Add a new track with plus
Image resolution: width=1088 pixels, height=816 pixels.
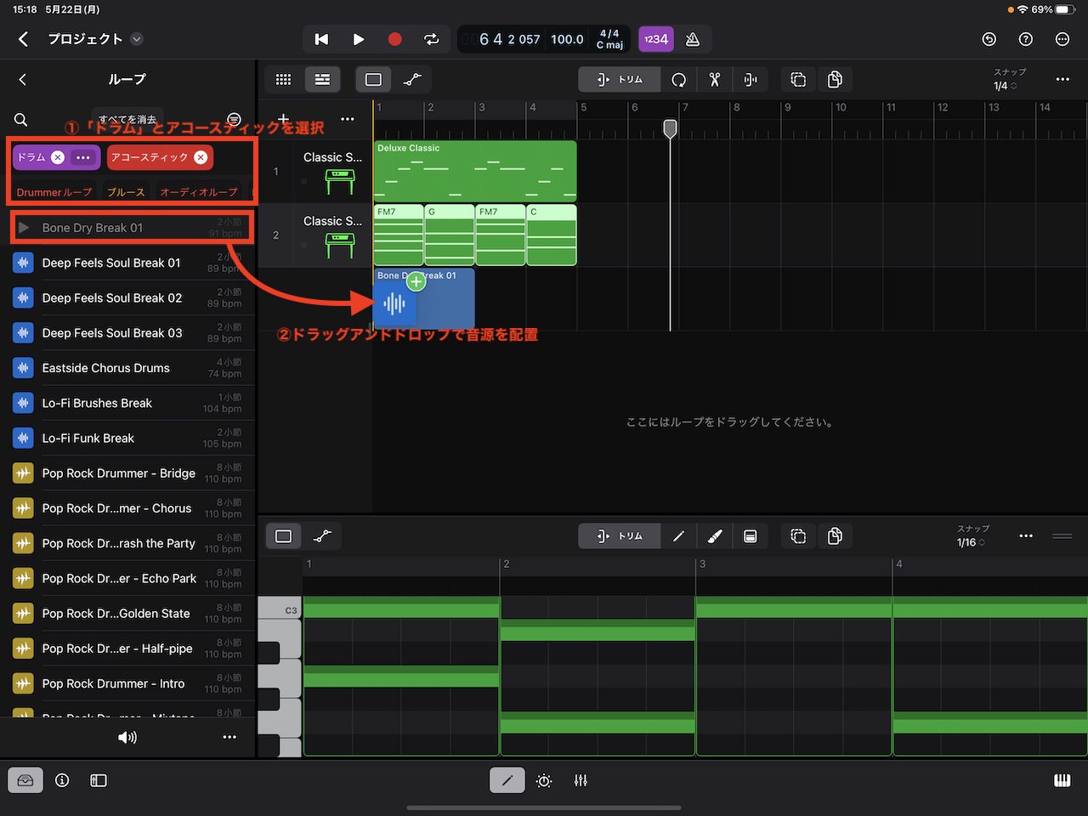(284, 119)
